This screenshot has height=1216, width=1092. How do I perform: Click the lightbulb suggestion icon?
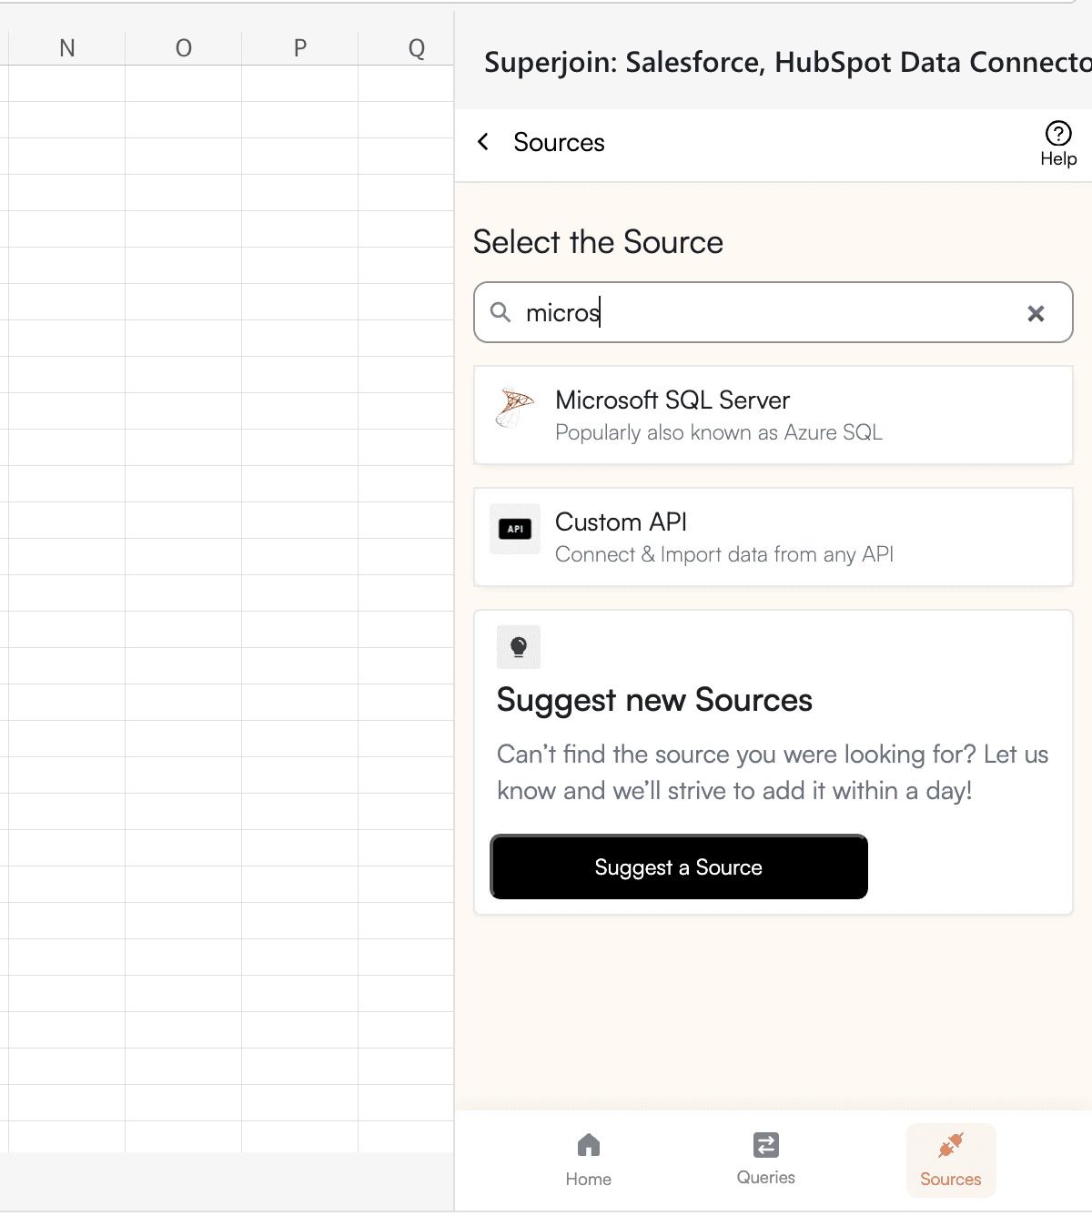519,647
